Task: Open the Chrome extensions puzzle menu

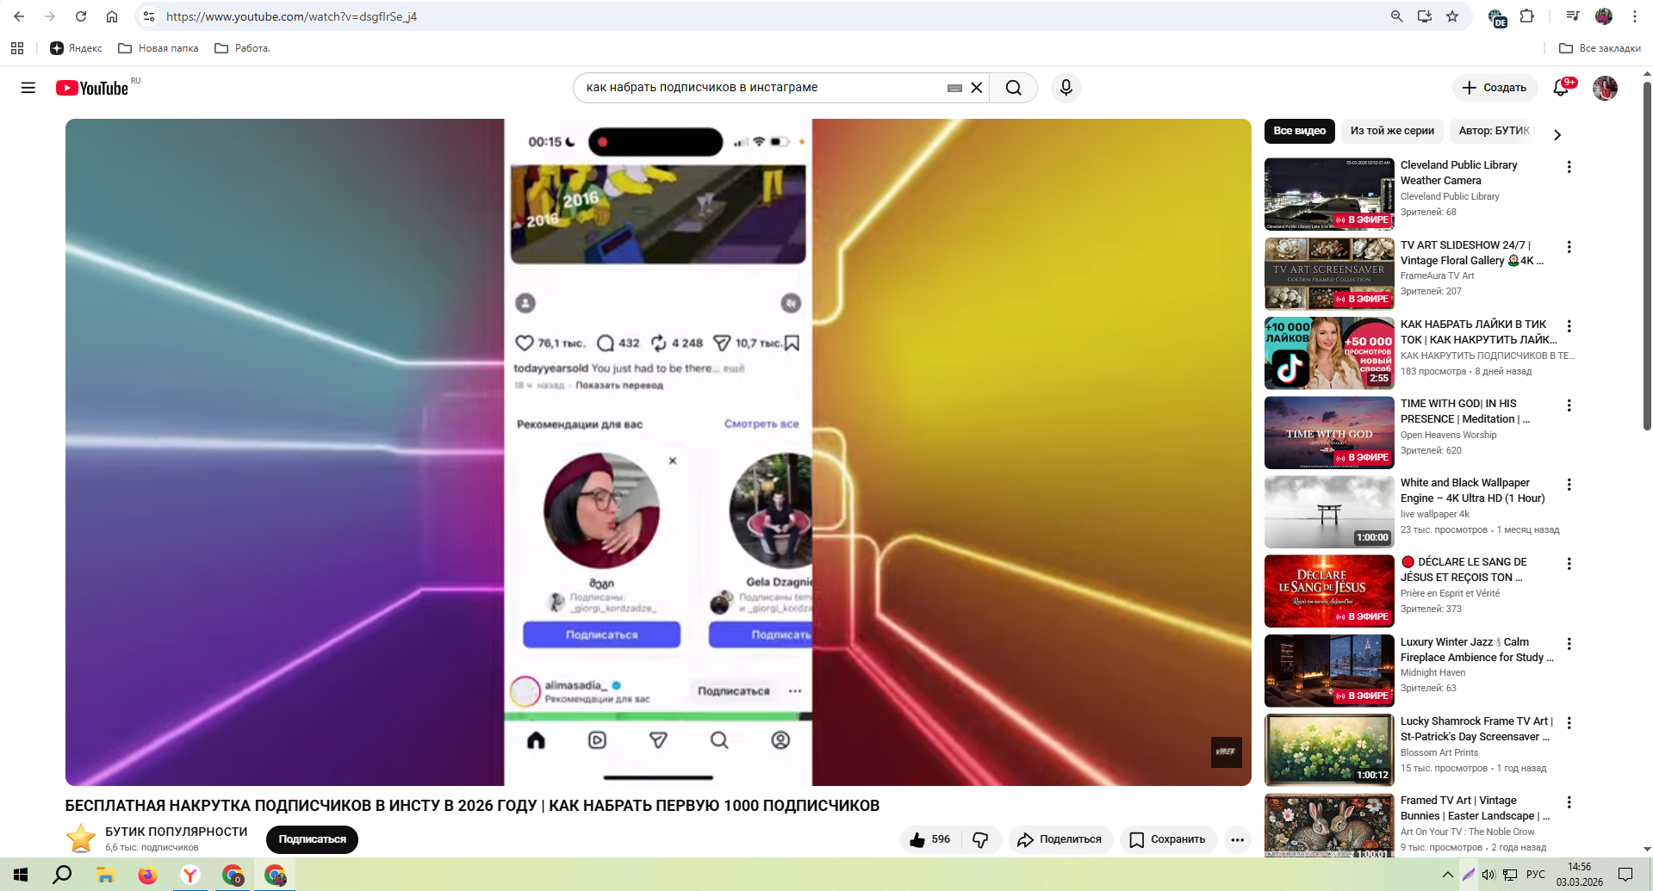Action: [x=1527, y=16]
